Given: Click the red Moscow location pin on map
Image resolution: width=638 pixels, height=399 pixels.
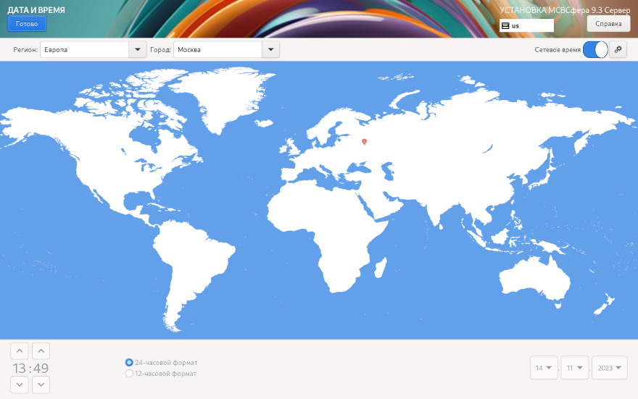Looking at the screenshot, I should tap(364, 141).
